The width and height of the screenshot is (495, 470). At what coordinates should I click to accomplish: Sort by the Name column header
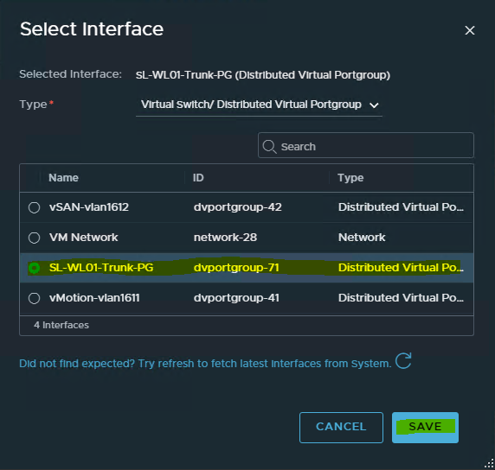click(63, 178)
